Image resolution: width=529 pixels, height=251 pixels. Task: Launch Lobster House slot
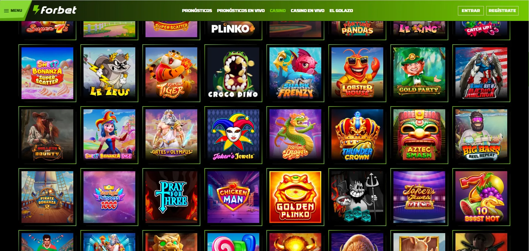pos(357,73)
